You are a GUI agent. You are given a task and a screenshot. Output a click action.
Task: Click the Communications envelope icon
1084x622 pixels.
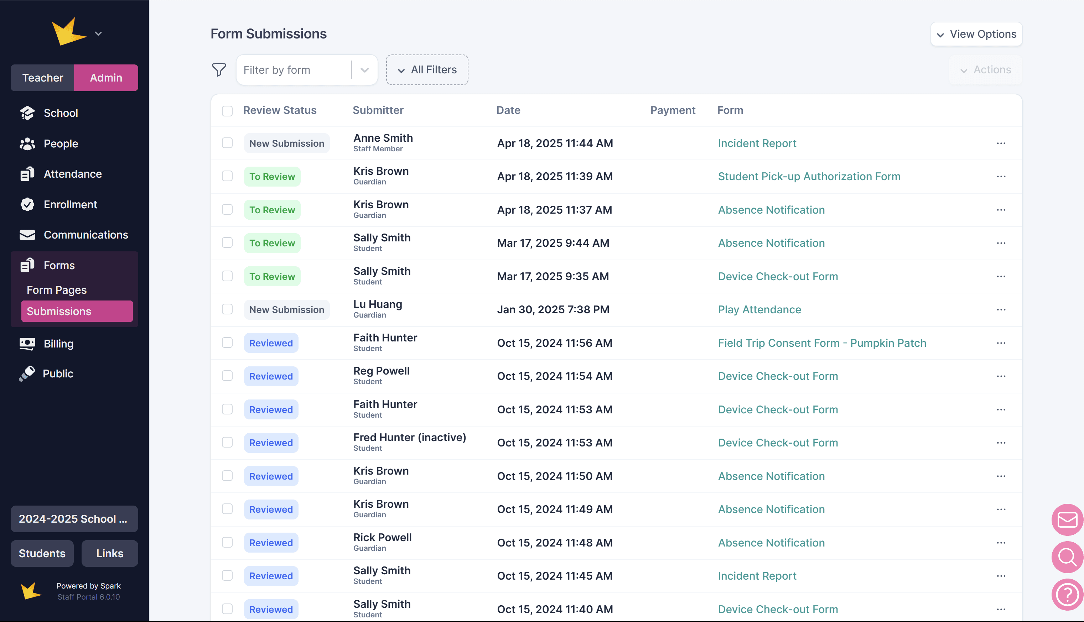[x=27, y=235]
